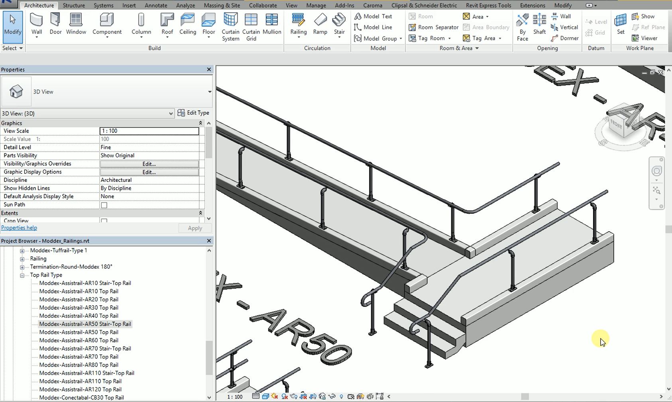Toggle Reveal Constraints icon in view bar
Image resolution: width=672 pixels, height=402 pixels.
(x=380, y=396)
